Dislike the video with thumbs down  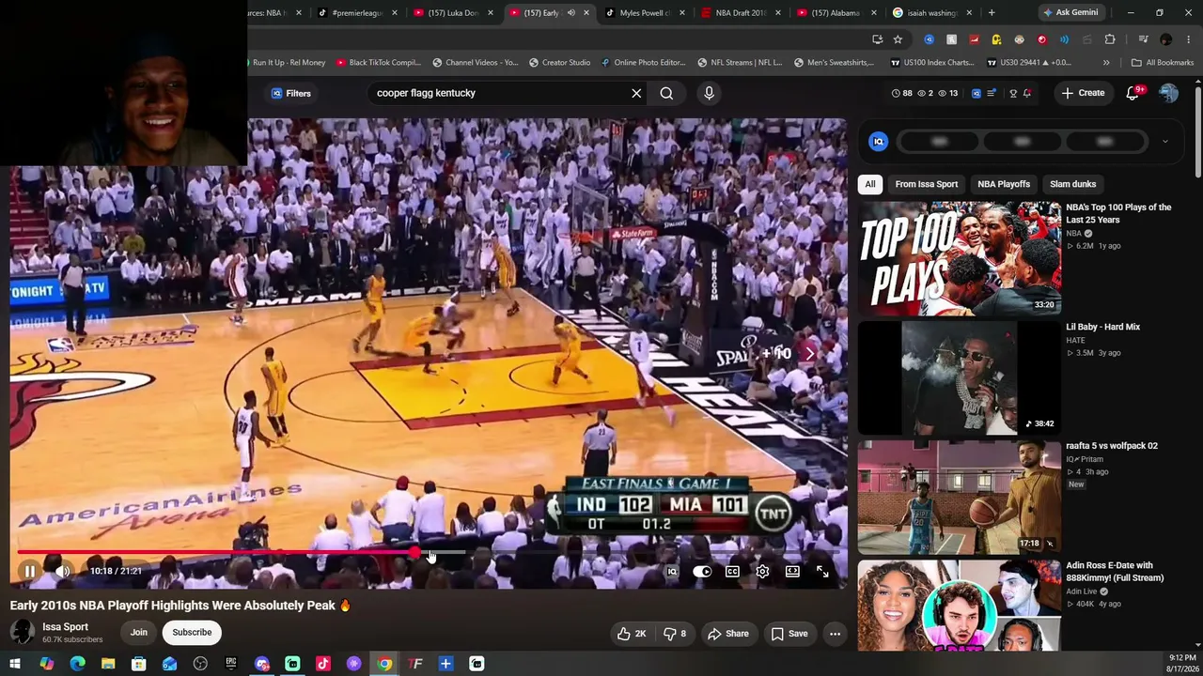coord(675,634)
